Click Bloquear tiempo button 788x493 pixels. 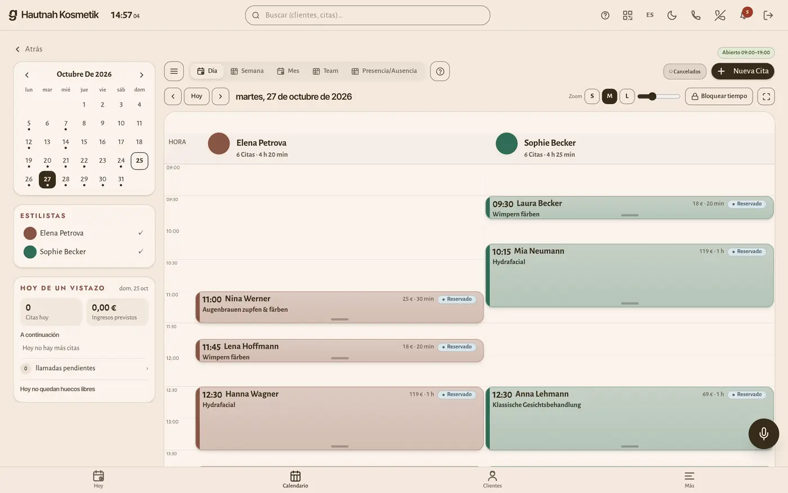pyautogui.click(x=719, y=96)
